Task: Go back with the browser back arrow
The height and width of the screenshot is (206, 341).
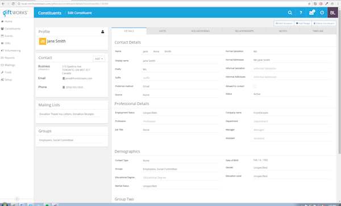Action: (x=3, y=4)
